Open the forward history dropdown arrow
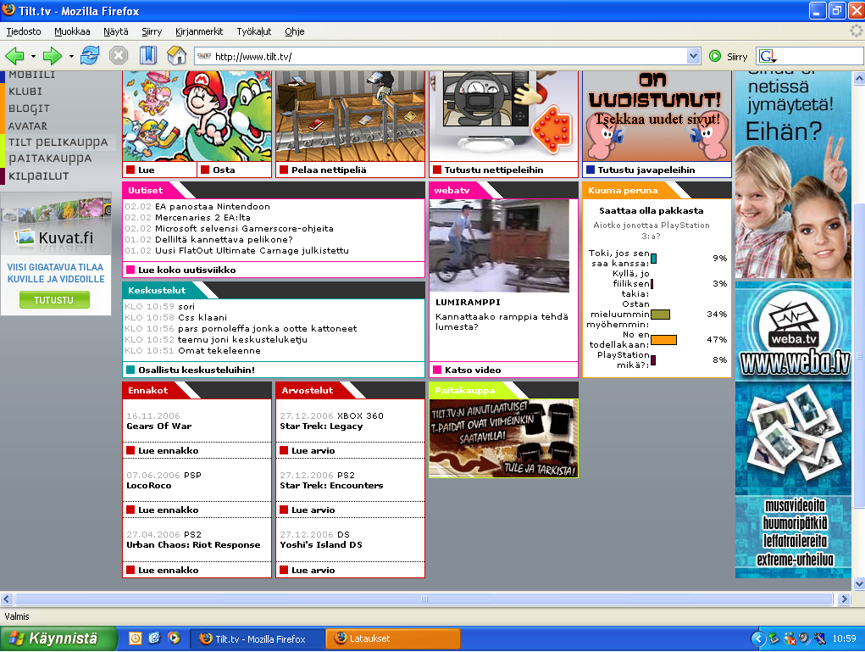This screenshot has width=865, height=652. click(71, 56)
